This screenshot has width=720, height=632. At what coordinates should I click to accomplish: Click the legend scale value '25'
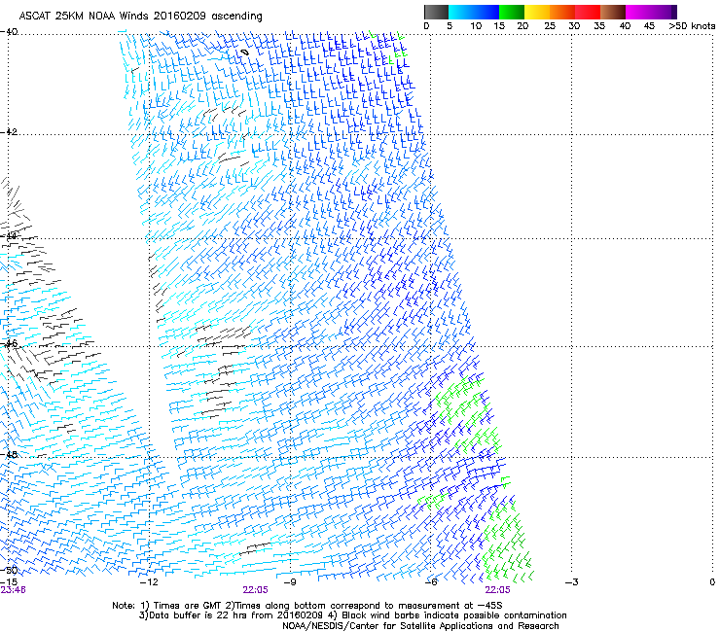[x=550, y=26]
